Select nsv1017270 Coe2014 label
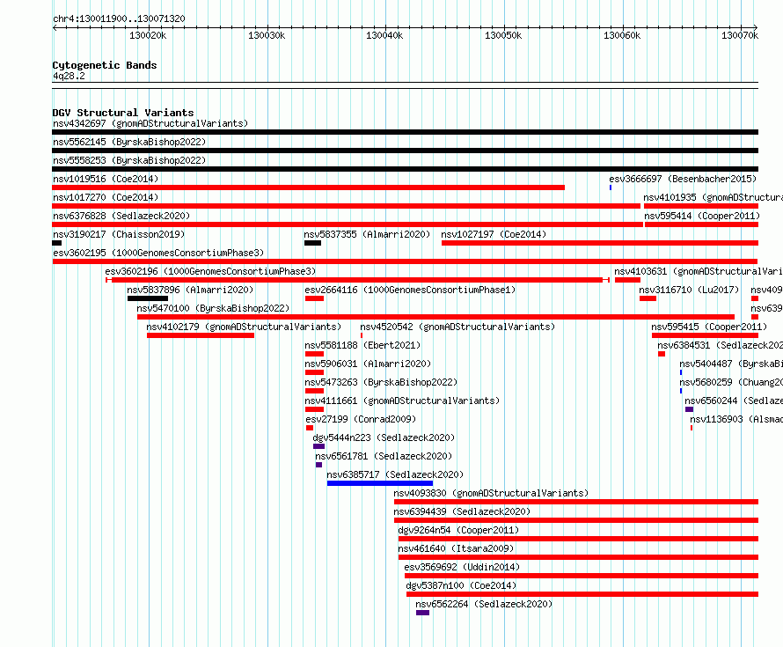 tap(106, 197)
